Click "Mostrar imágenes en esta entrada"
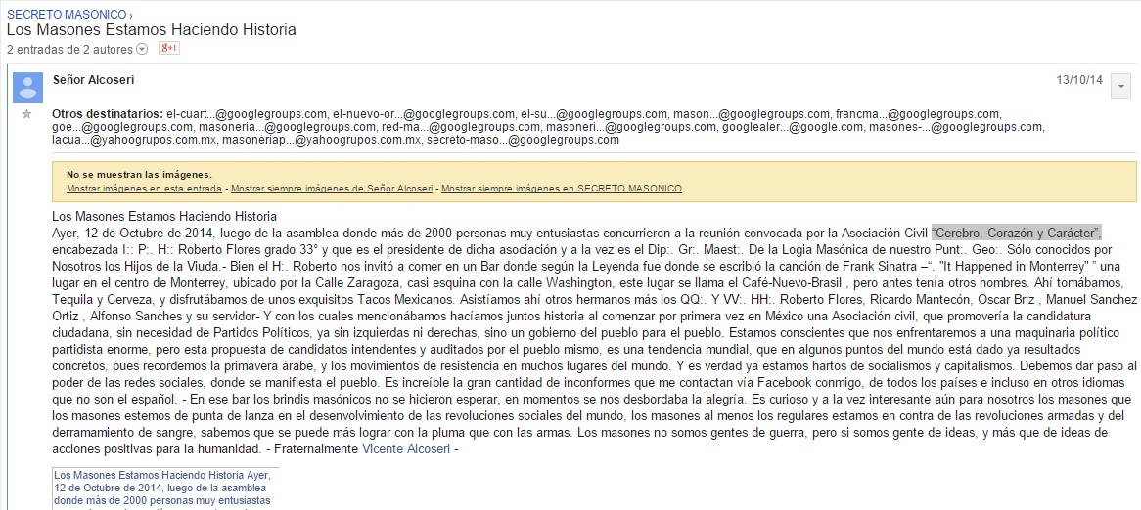The image size is (1141, 510). click(x=145, y=188)
